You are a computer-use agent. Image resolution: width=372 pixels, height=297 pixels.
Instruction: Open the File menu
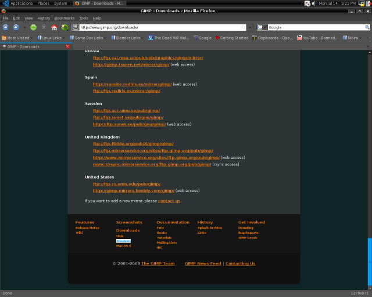coord(5,18)
